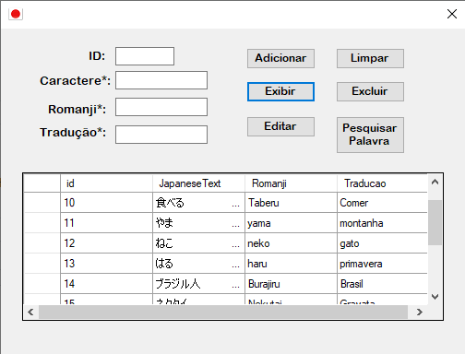The height and width of the screenshot is (354, 465).
Task: Click the grid's scroll down arrow
Action: tap(435, 297)
